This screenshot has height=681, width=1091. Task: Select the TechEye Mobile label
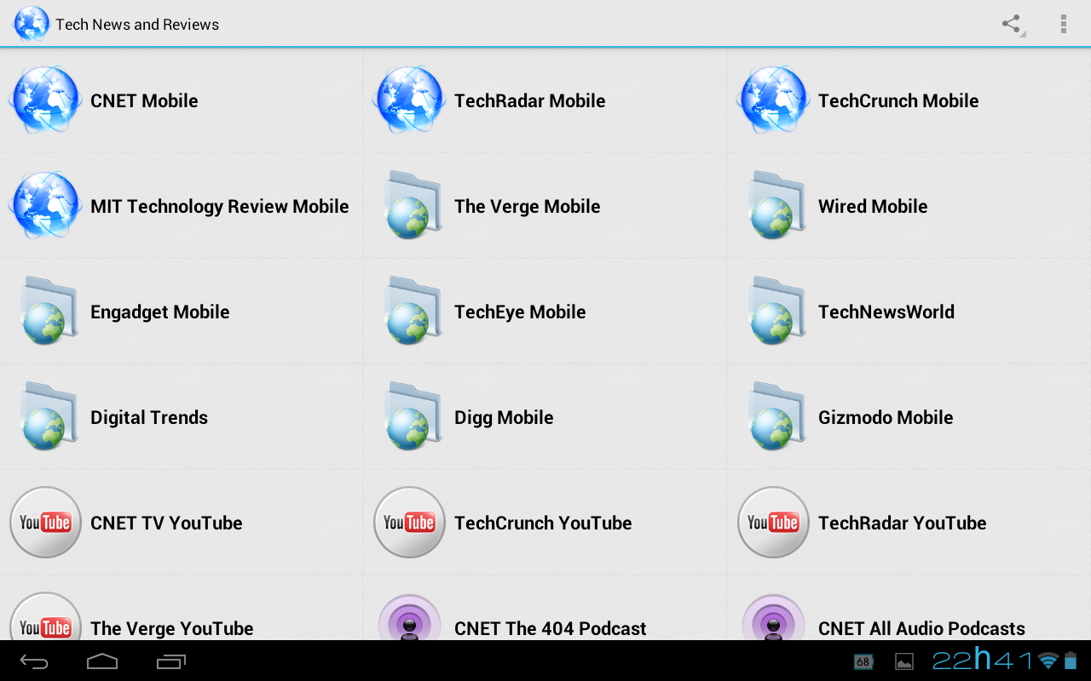[520, 312]
